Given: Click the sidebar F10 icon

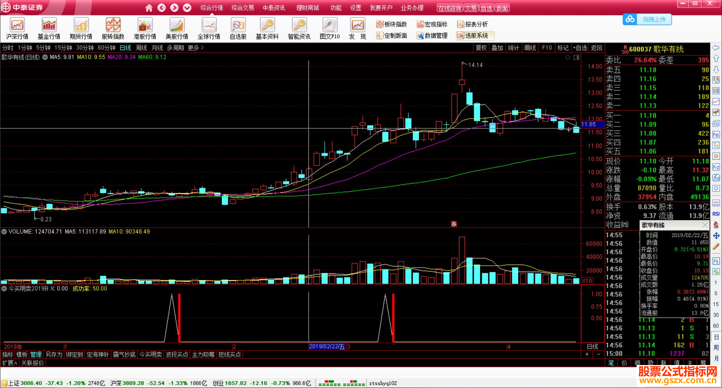Looking at the screenshot, I should pyautogui.click(x=716, y=134).
